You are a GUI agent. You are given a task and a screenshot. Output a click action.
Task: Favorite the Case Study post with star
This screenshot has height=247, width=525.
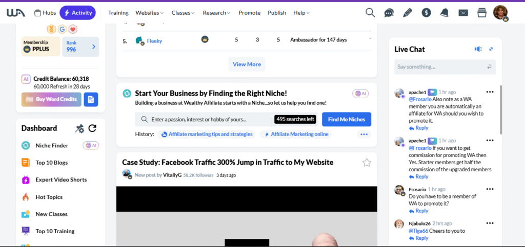[x=367, y=163]
